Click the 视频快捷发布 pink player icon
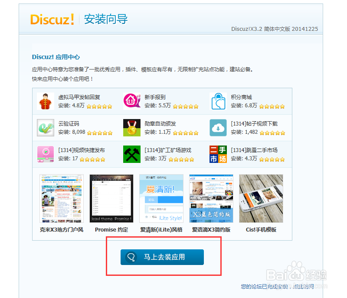This screenshot has height=298, width=347. pos(46,154)
